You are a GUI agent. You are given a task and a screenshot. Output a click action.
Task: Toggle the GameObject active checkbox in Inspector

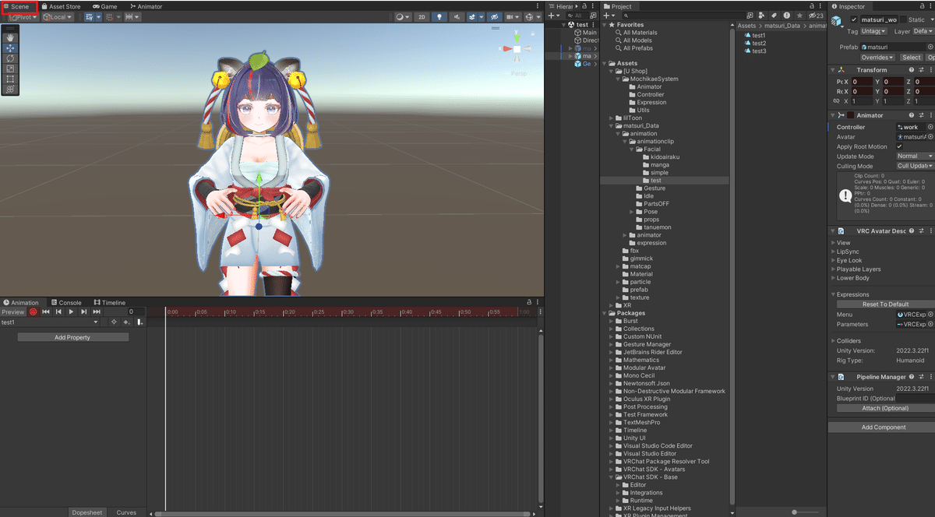coord(854,19)
